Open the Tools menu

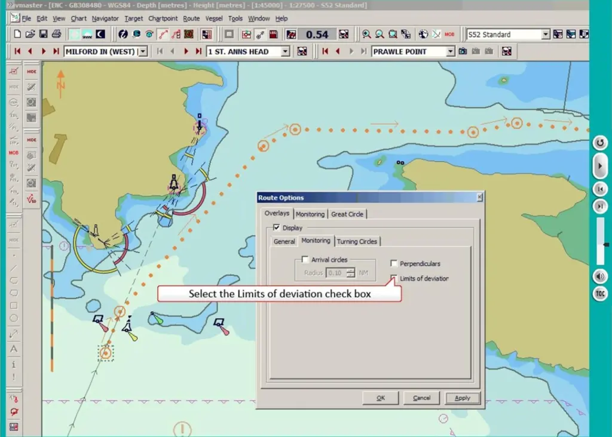coord(235,19)
